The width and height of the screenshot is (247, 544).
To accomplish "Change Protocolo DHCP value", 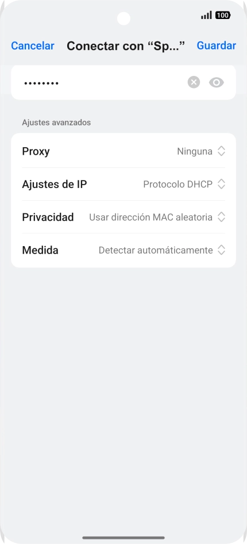I will [177, 184].
